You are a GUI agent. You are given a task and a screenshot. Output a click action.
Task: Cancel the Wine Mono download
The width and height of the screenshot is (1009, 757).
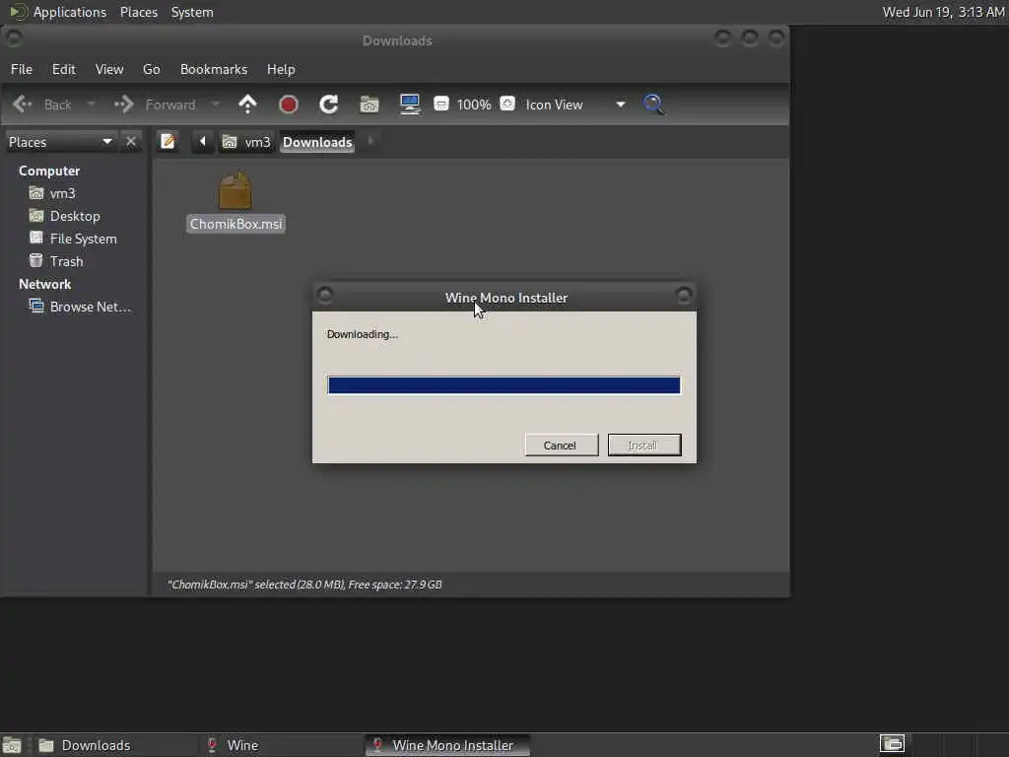click(561, 445)
